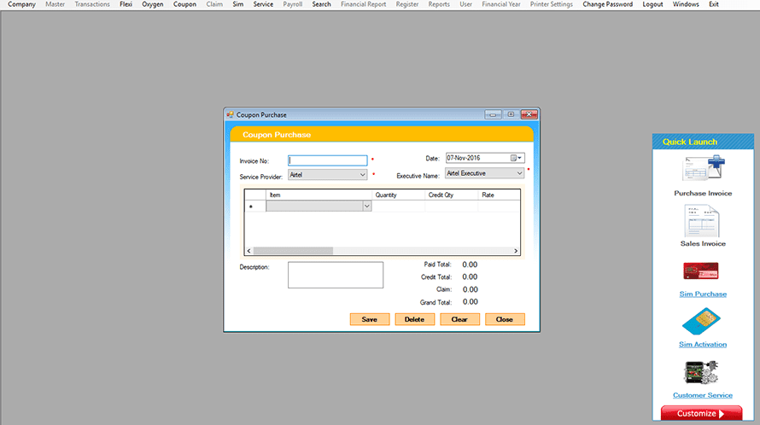
Task: Open the Register menu
Action: pos(407,4)
